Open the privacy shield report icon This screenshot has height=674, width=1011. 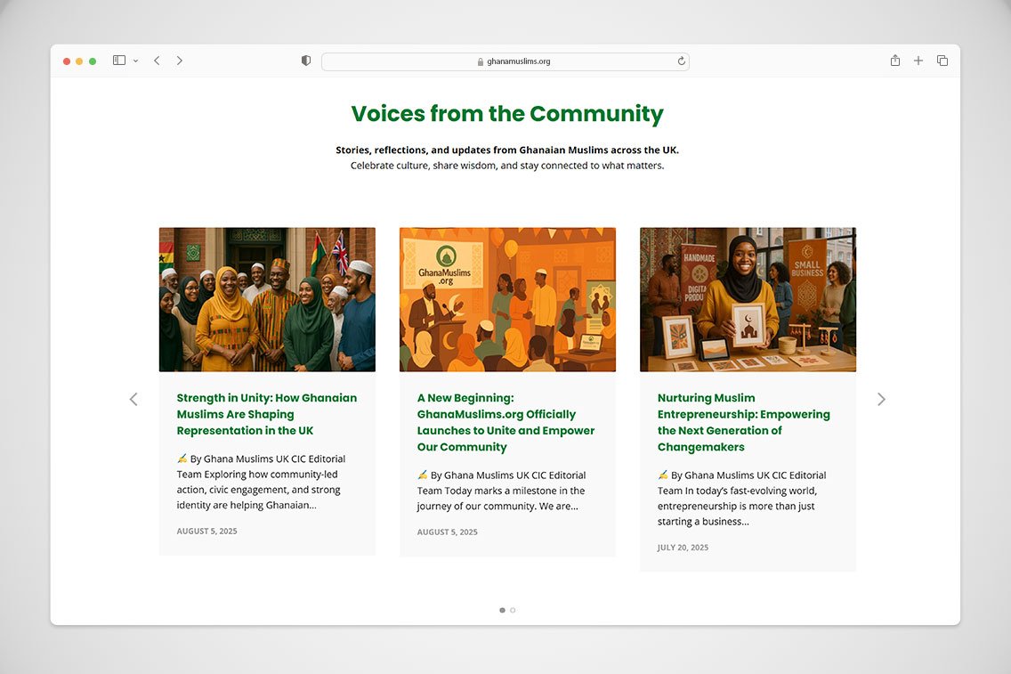click(x=306, y=61)
